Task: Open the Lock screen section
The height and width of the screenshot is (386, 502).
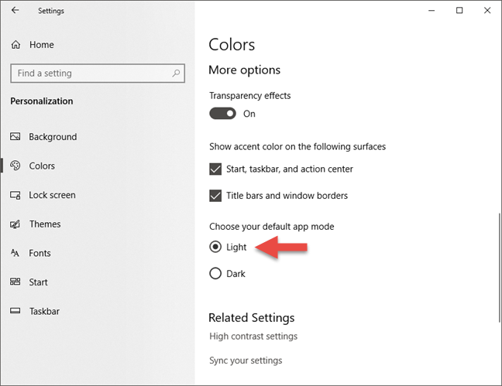Action: click(x=52, y=195)
